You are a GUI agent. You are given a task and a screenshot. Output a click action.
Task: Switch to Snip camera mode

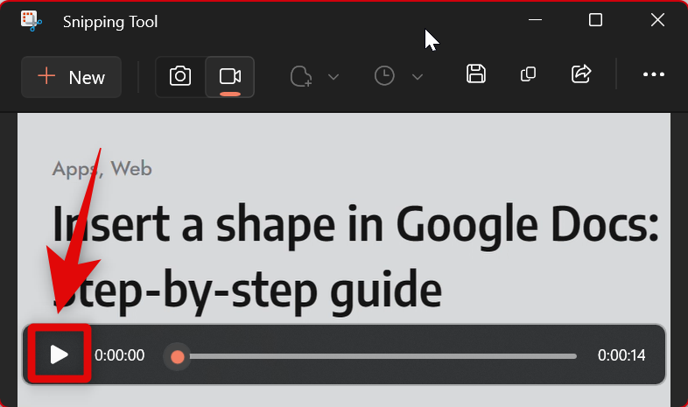[x=180, y=77]
